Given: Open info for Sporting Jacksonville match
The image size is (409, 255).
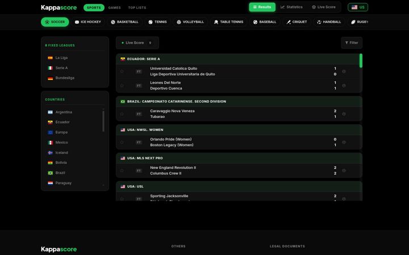Looking at the screenshot, I should (344, 199).
